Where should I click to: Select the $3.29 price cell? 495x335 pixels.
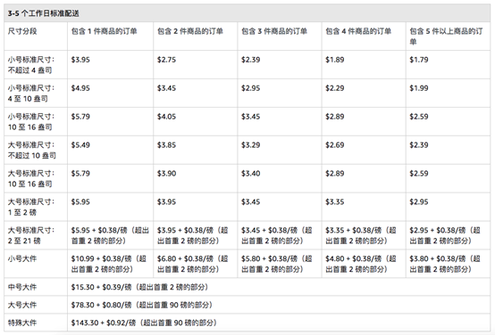(x=251, y=145)
